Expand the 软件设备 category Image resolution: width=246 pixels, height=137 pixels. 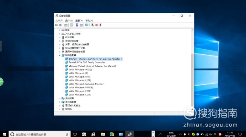click(x=59, y=37)
